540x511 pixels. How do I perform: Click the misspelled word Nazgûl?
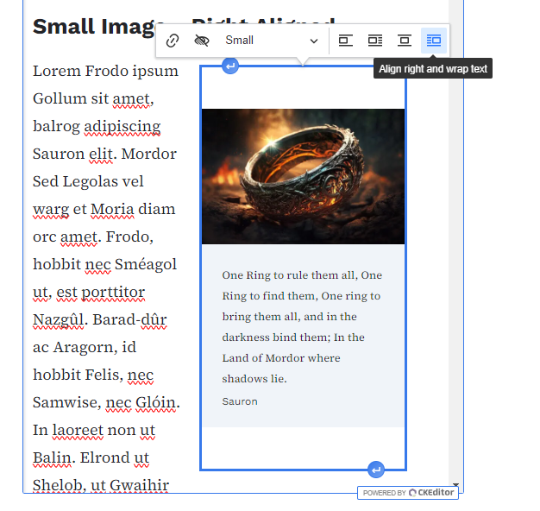[x=59, y=319]
